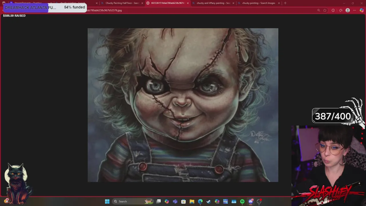Open the Copilot sidebar icon in the browser
Image resolution: width=366 pixels, height=206 pixels.
[x=362, y=10]
